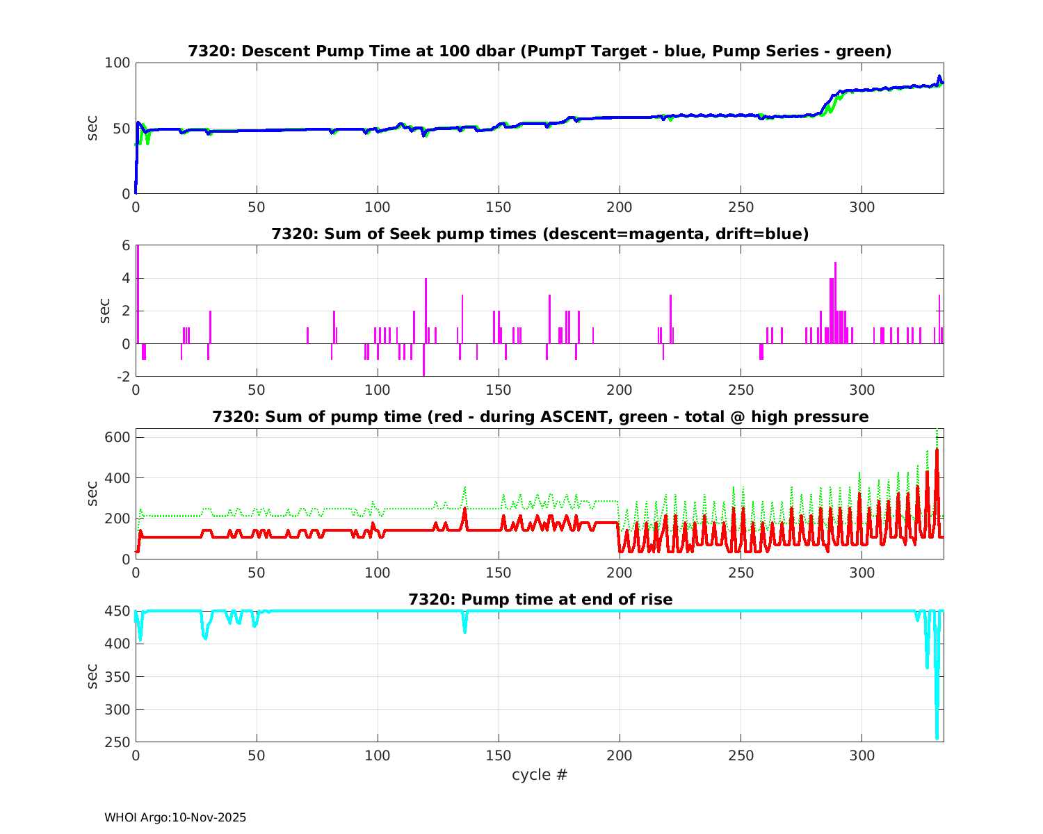Click the 'sec' y-axis label of bottom plot
The width and height of the screenshot is (1043, 834).
tap(92, 676)
